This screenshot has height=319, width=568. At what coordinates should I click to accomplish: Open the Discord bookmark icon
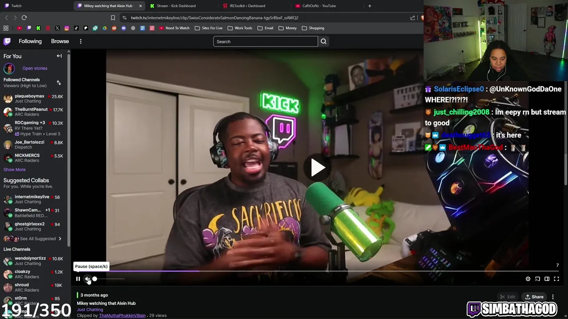124,28
